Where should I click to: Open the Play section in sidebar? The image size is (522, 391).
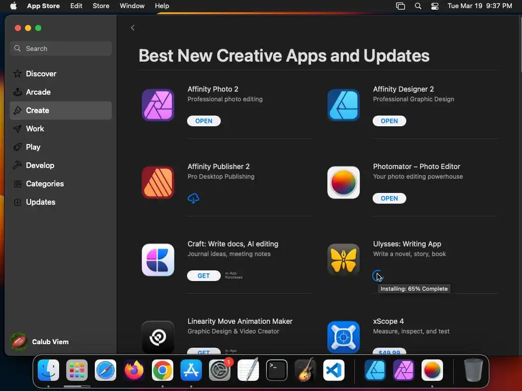[61, 147]
